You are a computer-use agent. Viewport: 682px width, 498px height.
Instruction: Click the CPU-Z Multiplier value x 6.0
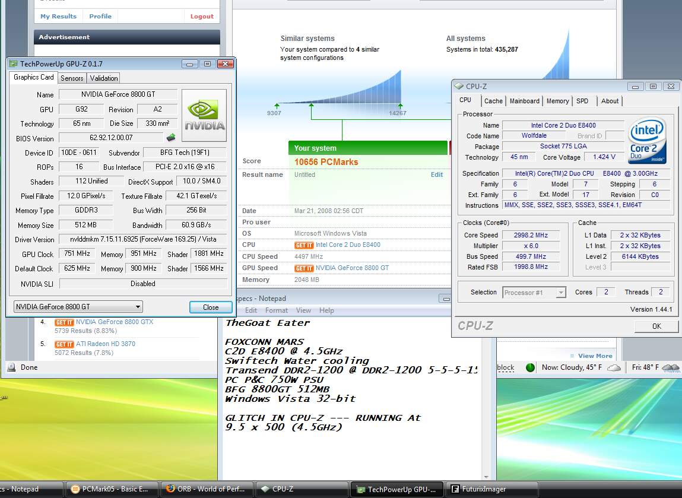point(531,246)
